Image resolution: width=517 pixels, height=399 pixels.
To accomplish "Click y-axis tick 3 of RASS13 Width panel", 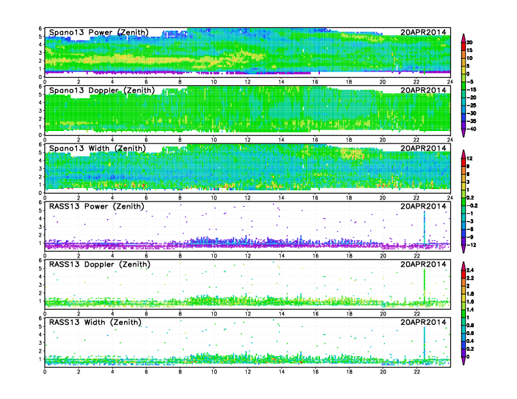I will 40,343.
